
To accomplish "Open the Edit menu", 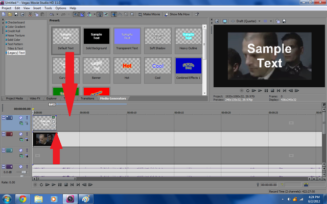I will (17, 8).
